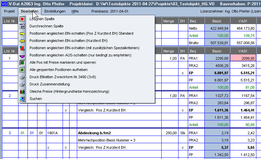
Task: Click the red Löschen Spalte icon
Action: (x=23, y=19)
